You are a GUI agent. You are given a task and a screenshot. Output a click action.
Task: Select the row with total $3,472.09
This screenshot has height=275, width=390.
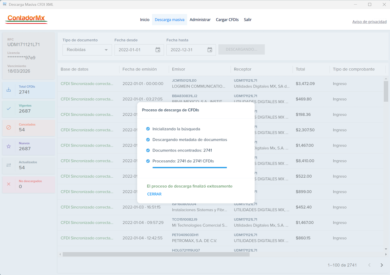coord(221,84)
